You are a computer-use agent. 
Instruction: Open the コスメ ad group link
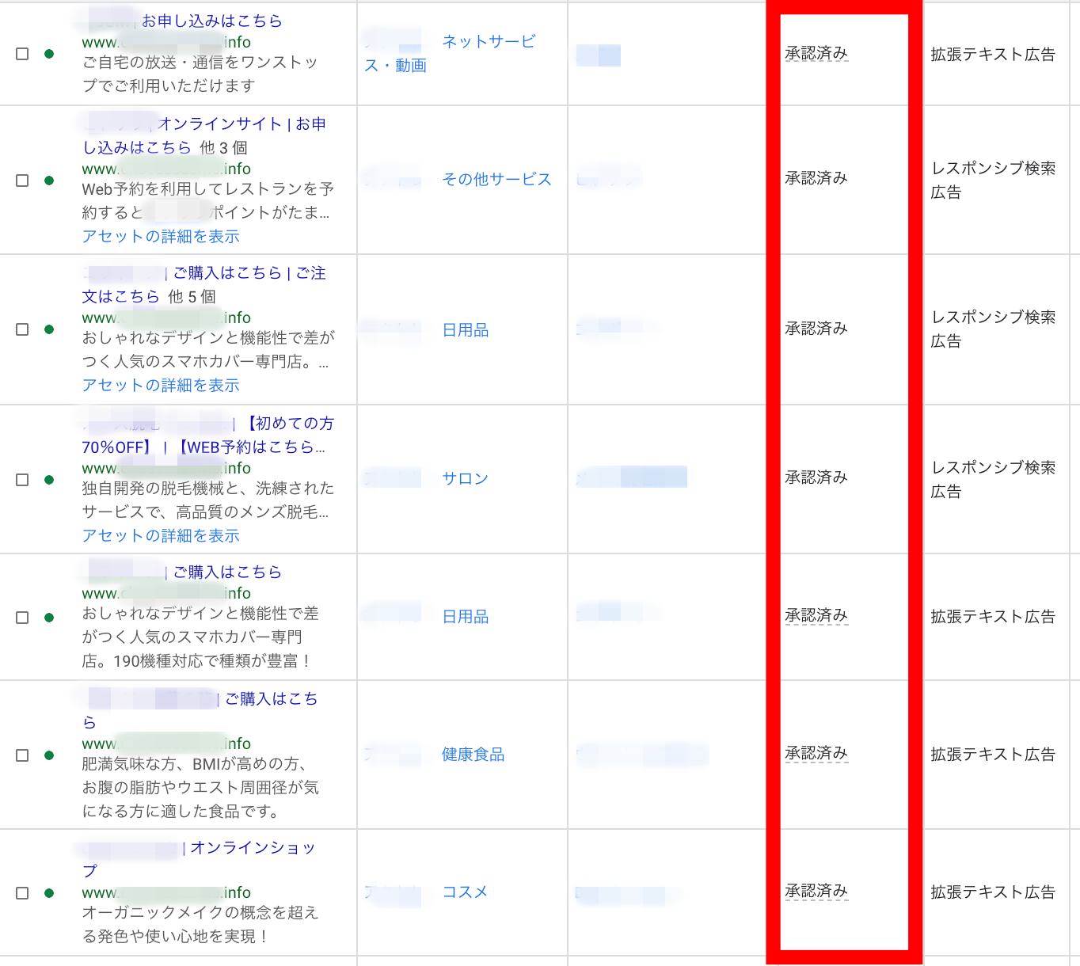coord(465,892)
